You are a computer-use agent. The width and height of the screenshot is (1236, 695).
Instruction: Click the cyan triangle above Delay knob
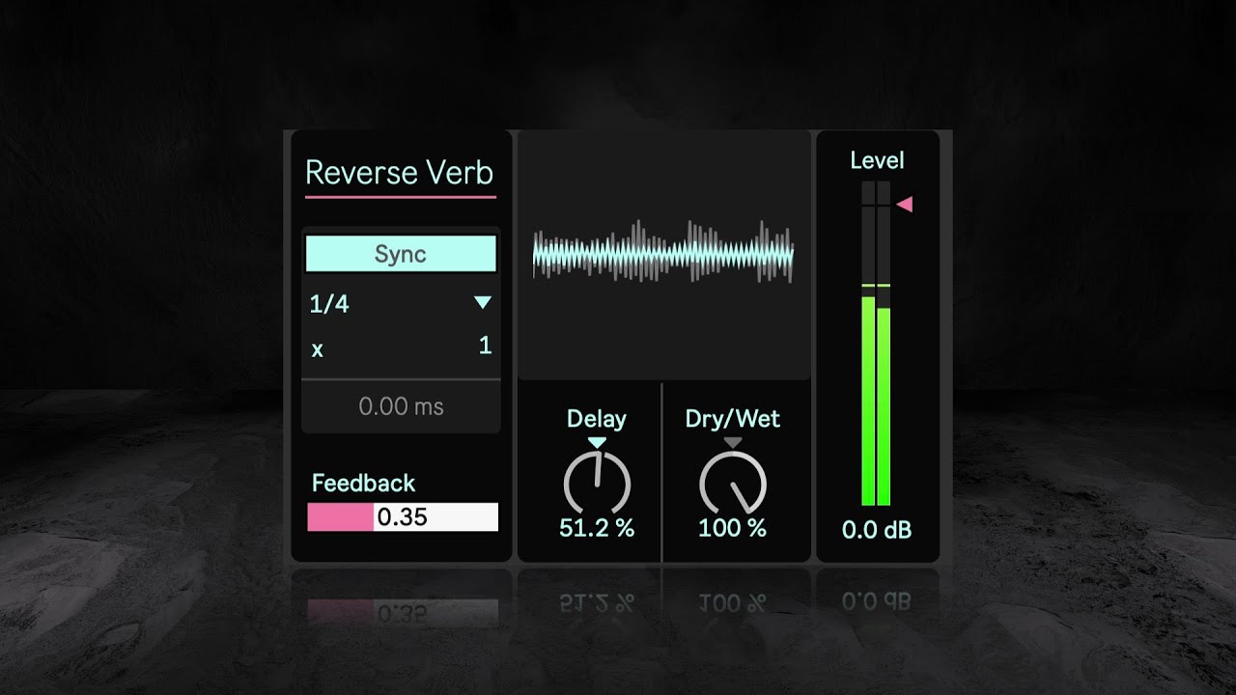pos(597,442)
